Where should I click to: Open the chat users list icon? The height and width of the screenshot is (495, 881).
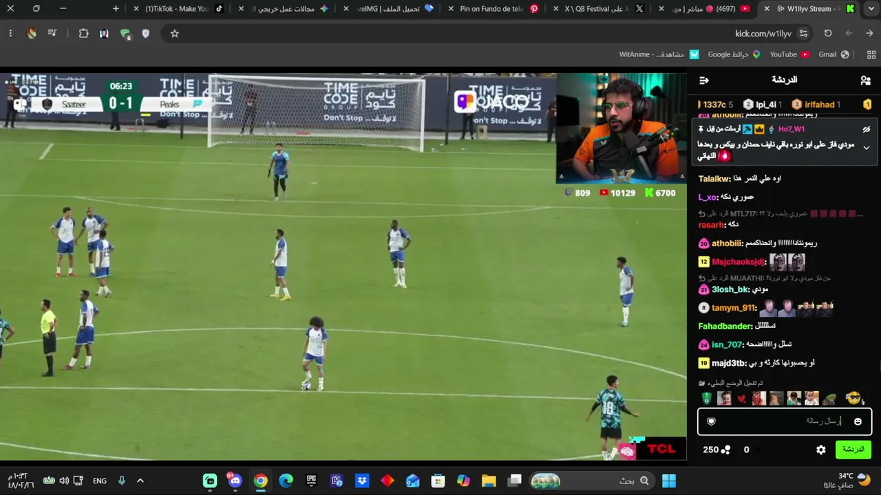pos(865,80)
